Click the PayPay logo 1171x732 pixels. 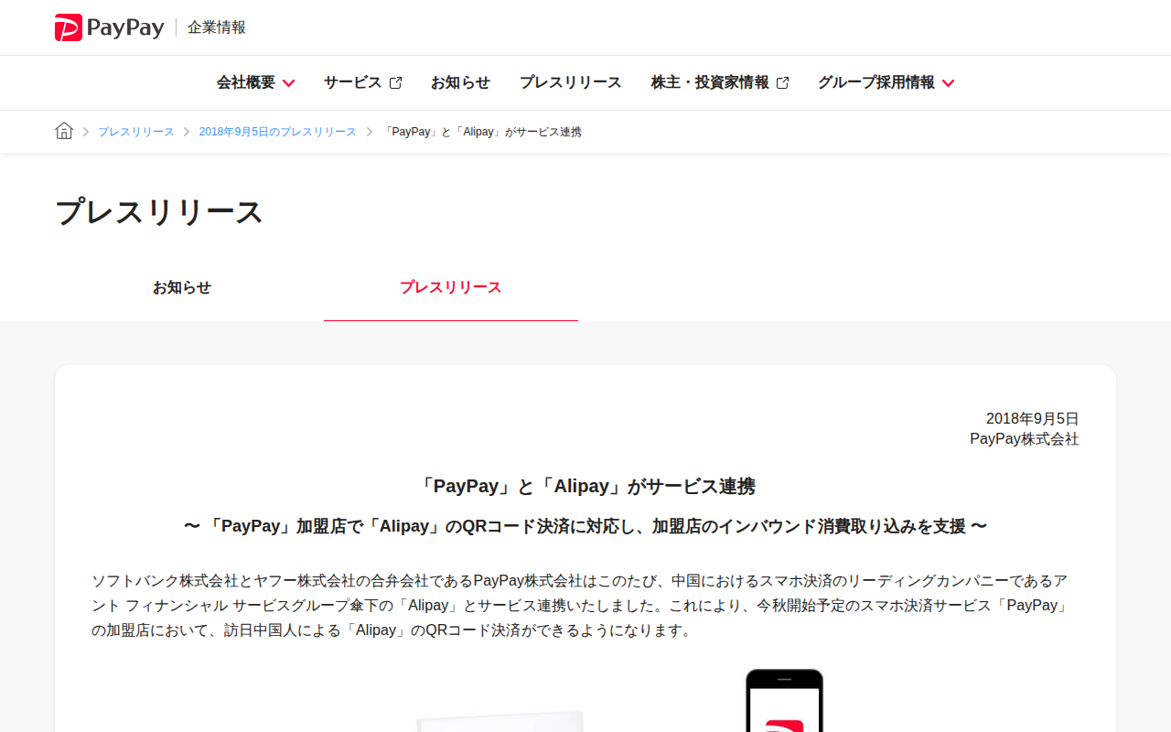click(109, 27)
